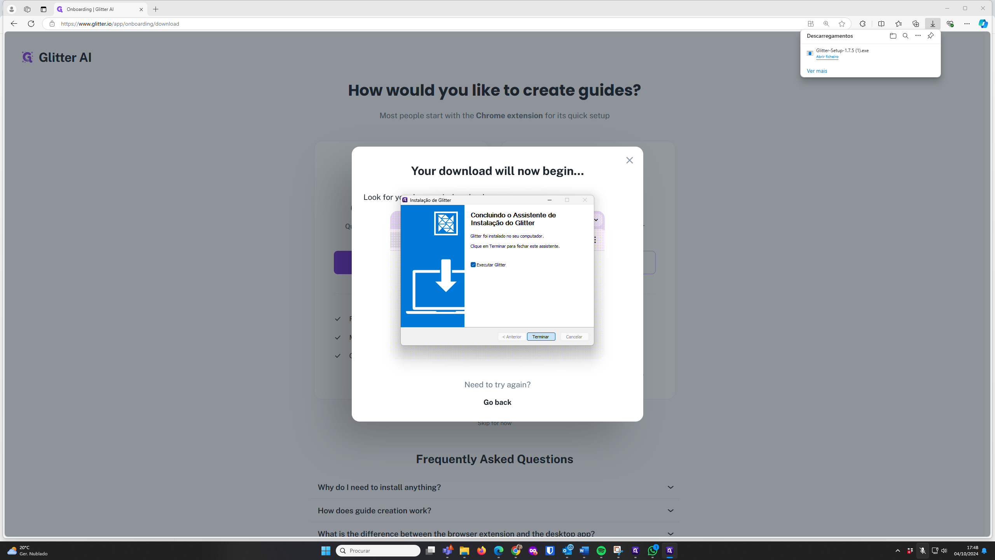
Task: Open the volume control in system tray
Action: point(944,551)
